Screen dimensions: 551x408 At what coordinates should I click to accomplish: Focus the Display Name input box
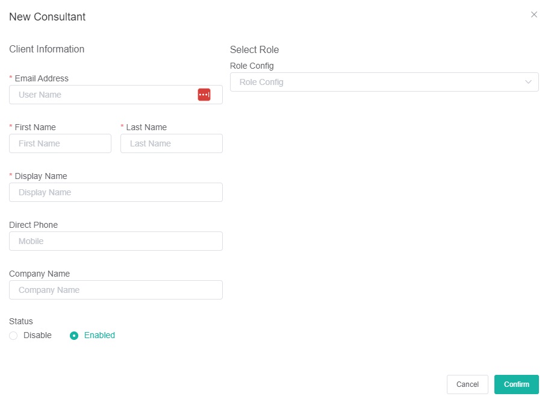pyautogui.click(x=116, y=192)
